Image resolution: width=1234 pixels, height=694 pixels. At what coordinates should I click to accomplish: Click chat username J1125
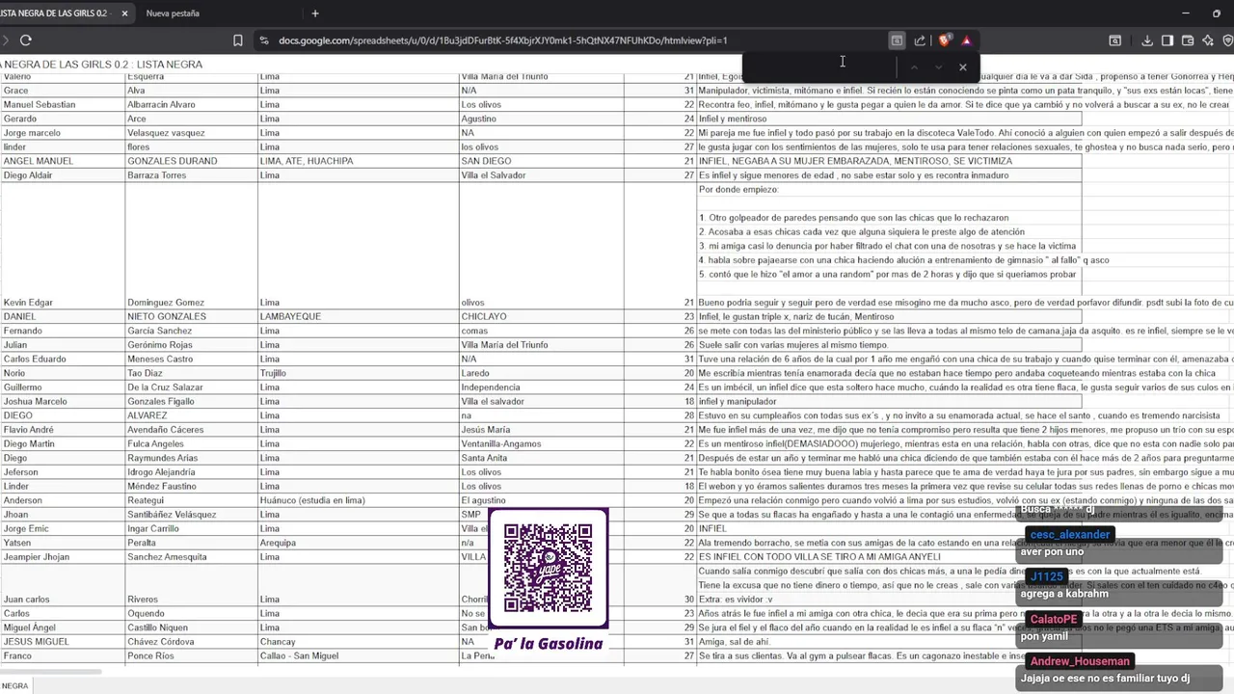click(x=1047, y=576)
